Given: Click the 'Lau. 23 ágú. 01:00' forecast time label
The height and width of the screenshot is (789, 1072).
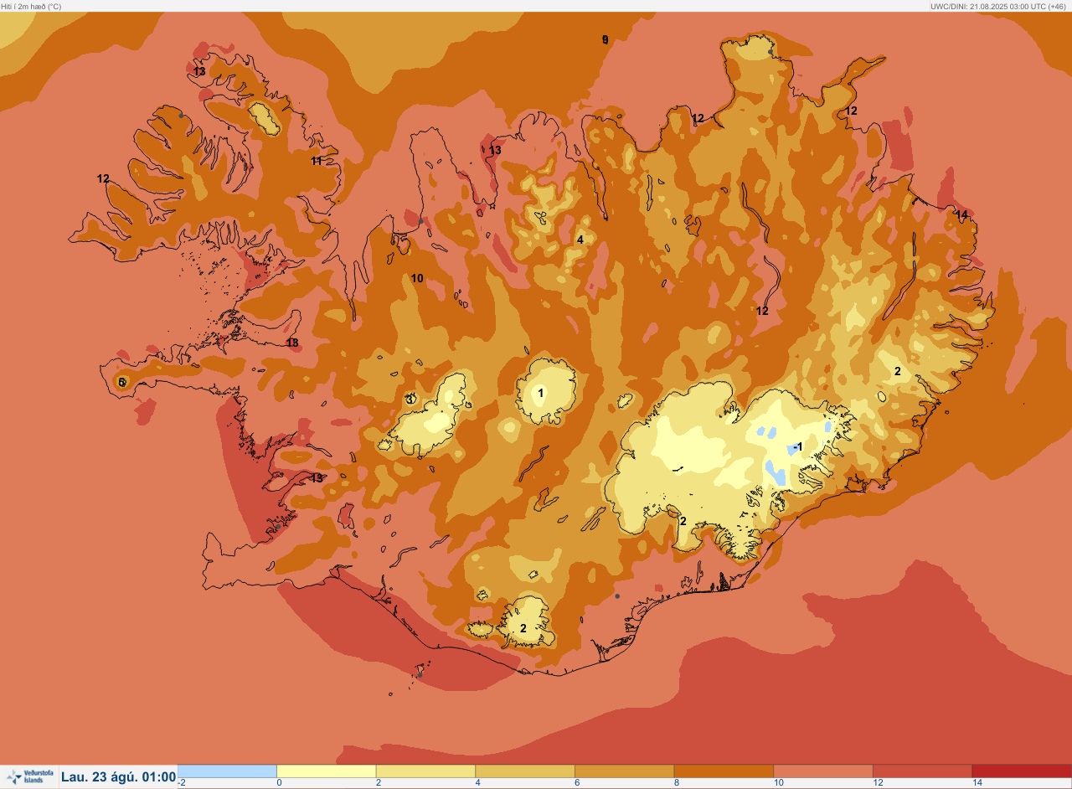Looking at the screenshot, I should tap(118, 777).
